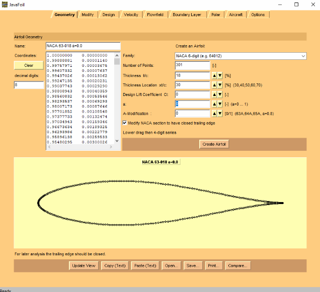Increase the 'a' parameter with up arrow
Viewport: 320px width, 292px height.
(213, 104)
